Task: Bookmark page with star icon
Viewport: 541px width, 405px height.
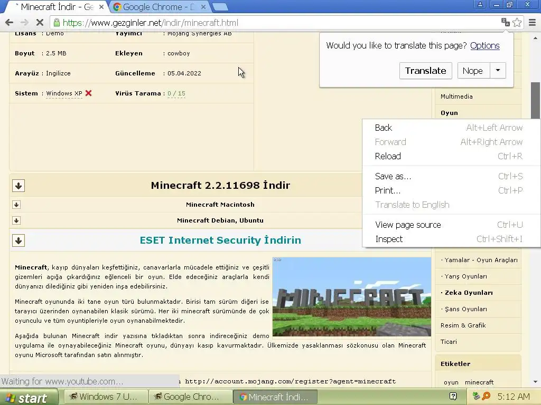Action: [517, 22]
